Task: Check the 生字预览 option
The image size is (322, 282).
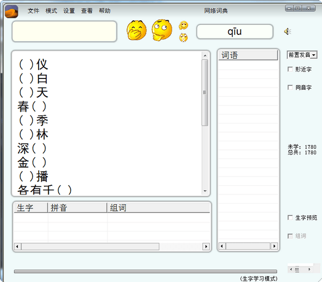Action: (x=290, y=218)
